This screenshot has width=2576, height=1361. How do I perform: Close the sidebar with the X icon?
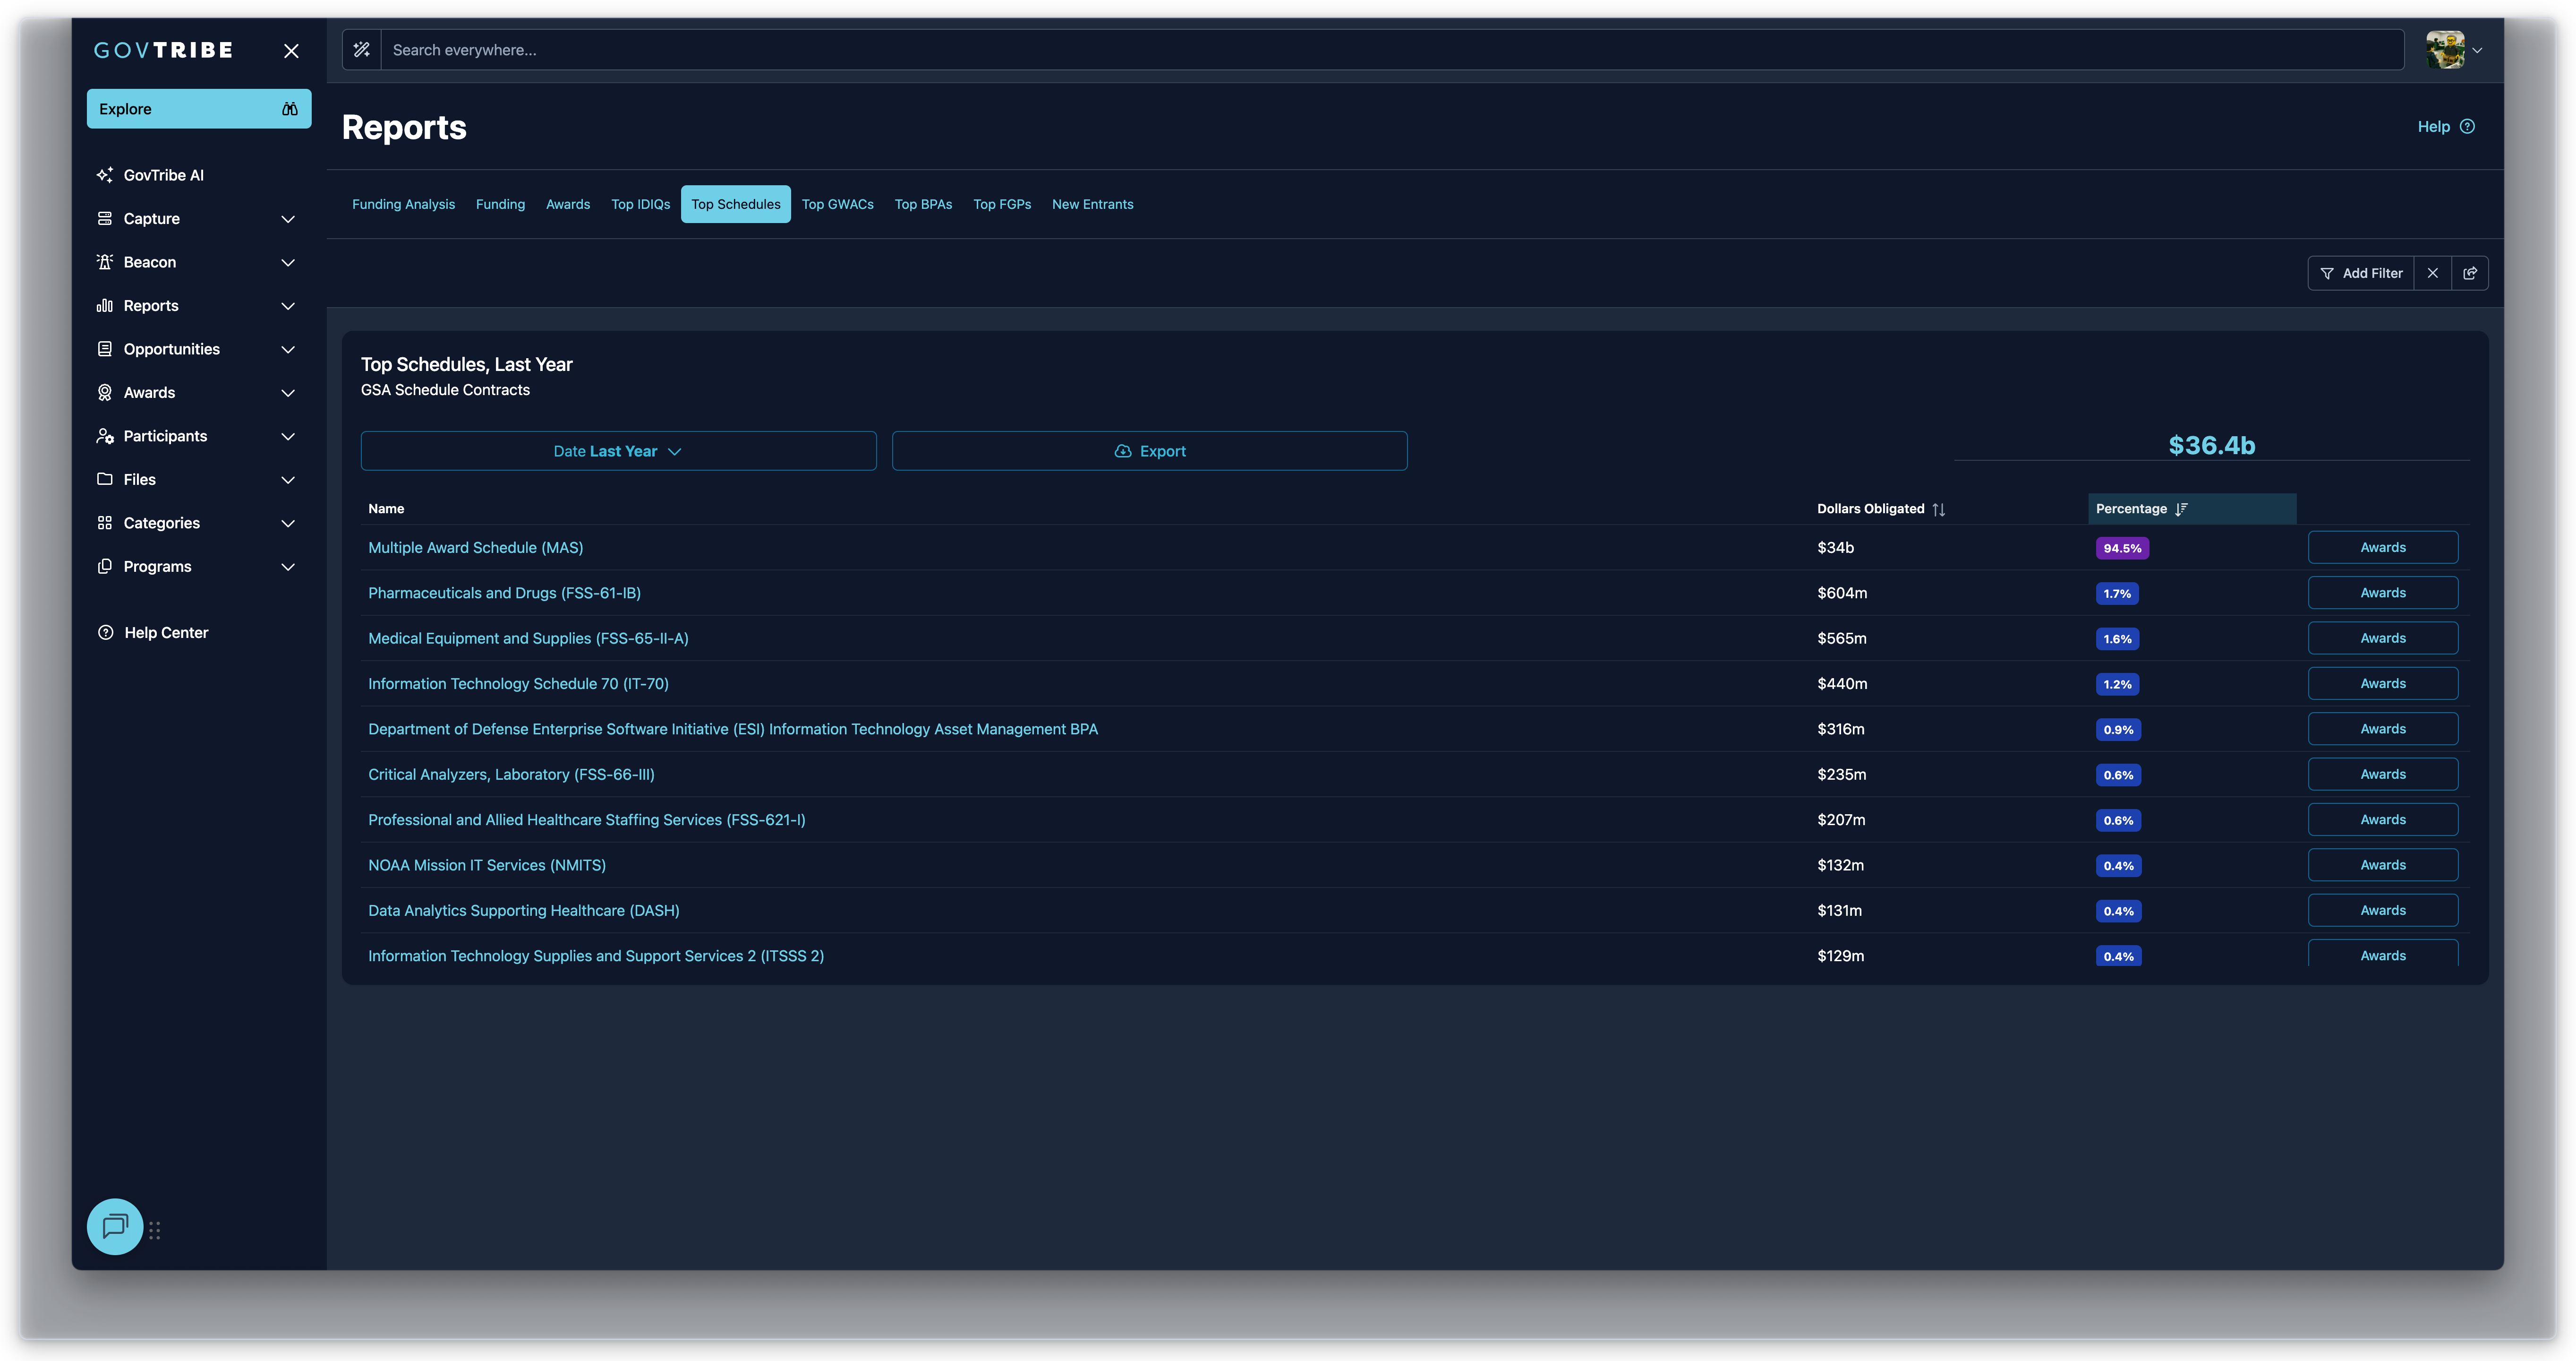pyautogui.click(x=291, y=51)
